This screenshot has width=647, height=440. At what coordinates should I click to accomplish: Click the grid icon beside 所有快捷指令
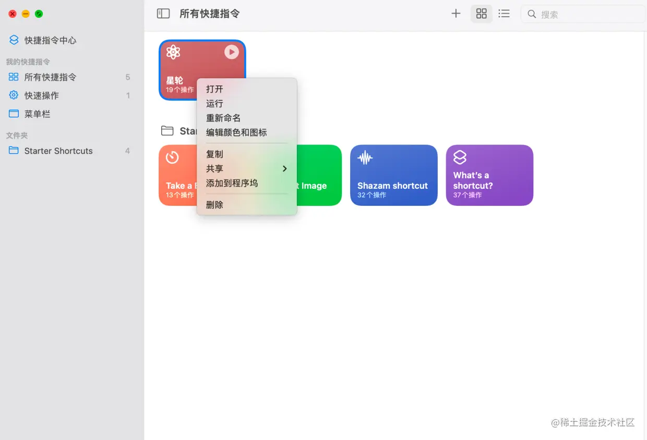click(14, 77)
